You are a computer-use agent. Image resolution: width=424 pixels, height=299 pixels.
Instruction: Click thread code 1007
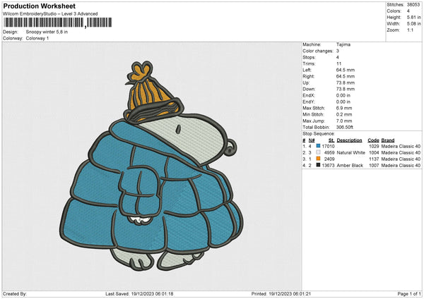tap(374, 166)
